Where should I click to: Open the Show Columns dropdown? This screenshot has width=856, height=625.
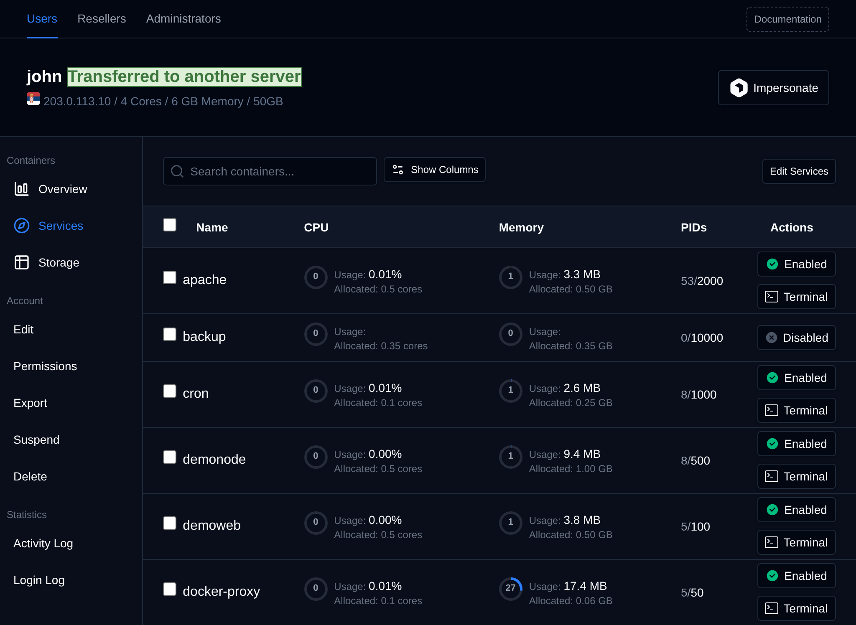click(x=435, y=170)
